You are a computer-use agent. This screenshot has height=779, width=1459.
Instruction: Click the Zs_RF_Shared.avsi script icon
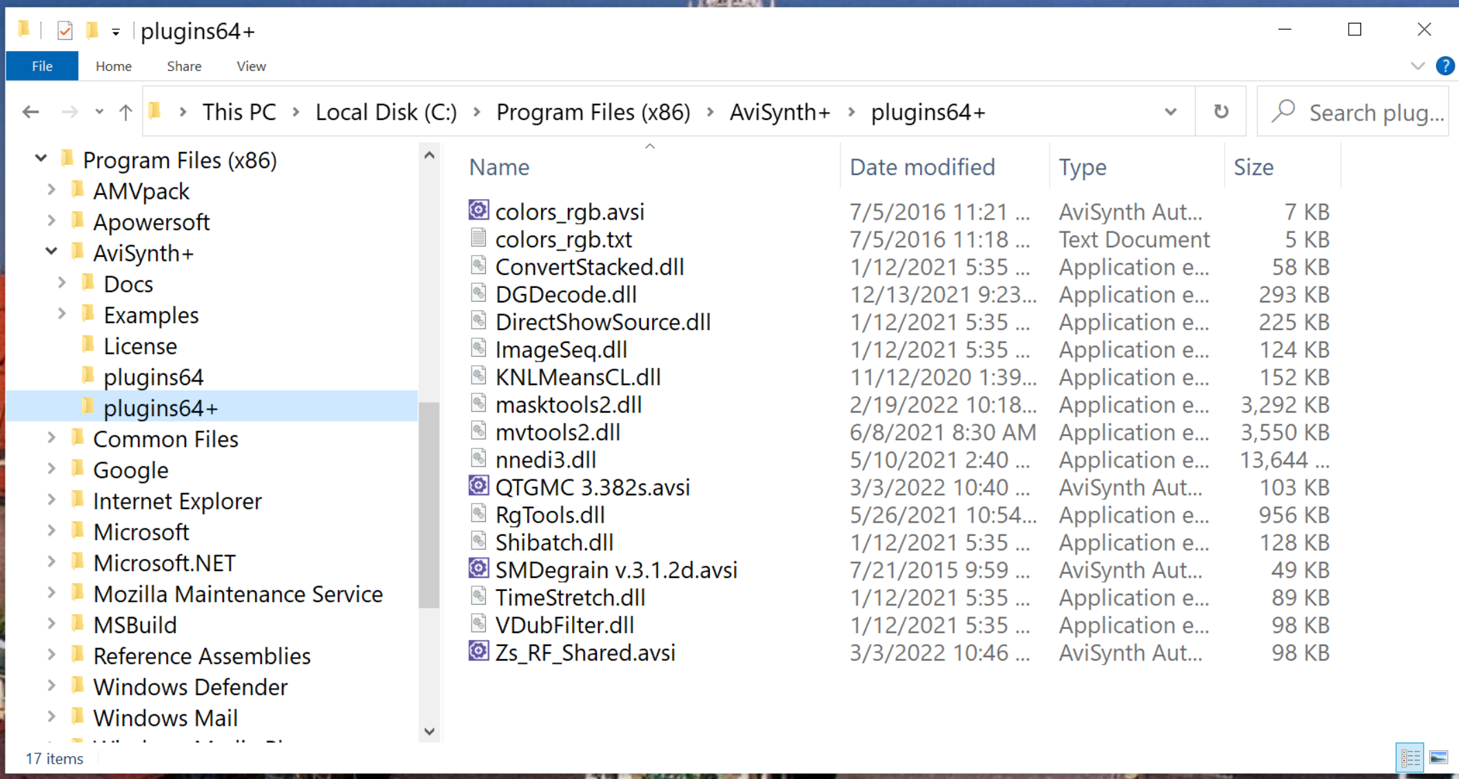478,651
